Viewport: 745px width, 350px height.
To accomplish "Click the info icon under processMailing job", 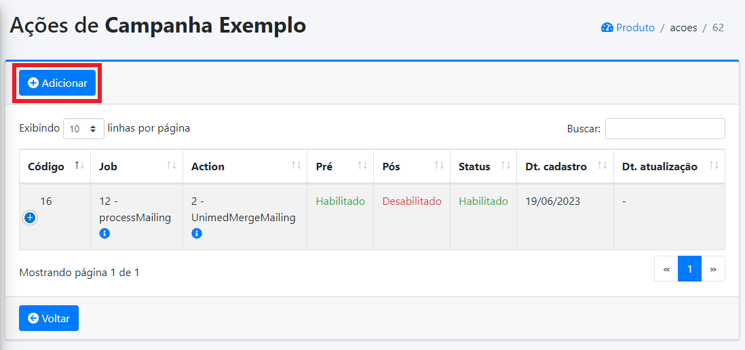I will pos(104,233).
